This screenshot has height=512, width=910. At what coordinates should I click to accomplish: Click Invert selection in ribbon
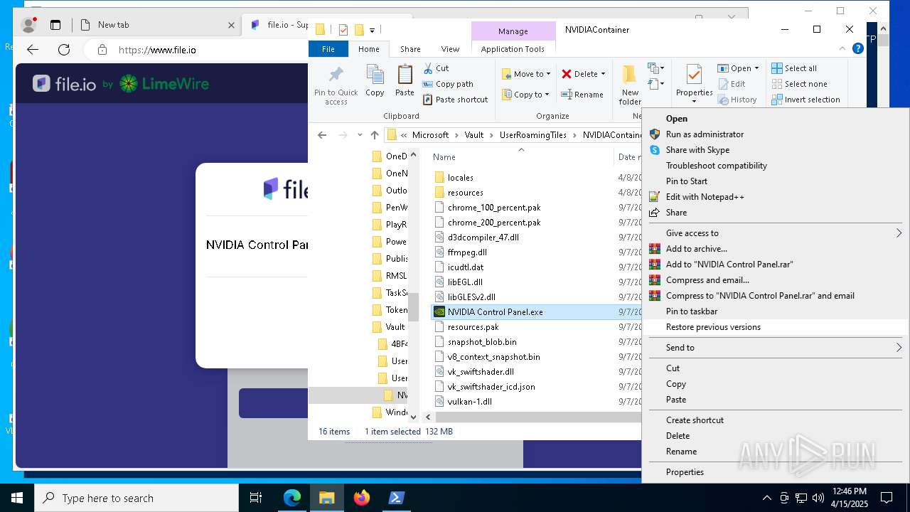[x=805, y=100]
